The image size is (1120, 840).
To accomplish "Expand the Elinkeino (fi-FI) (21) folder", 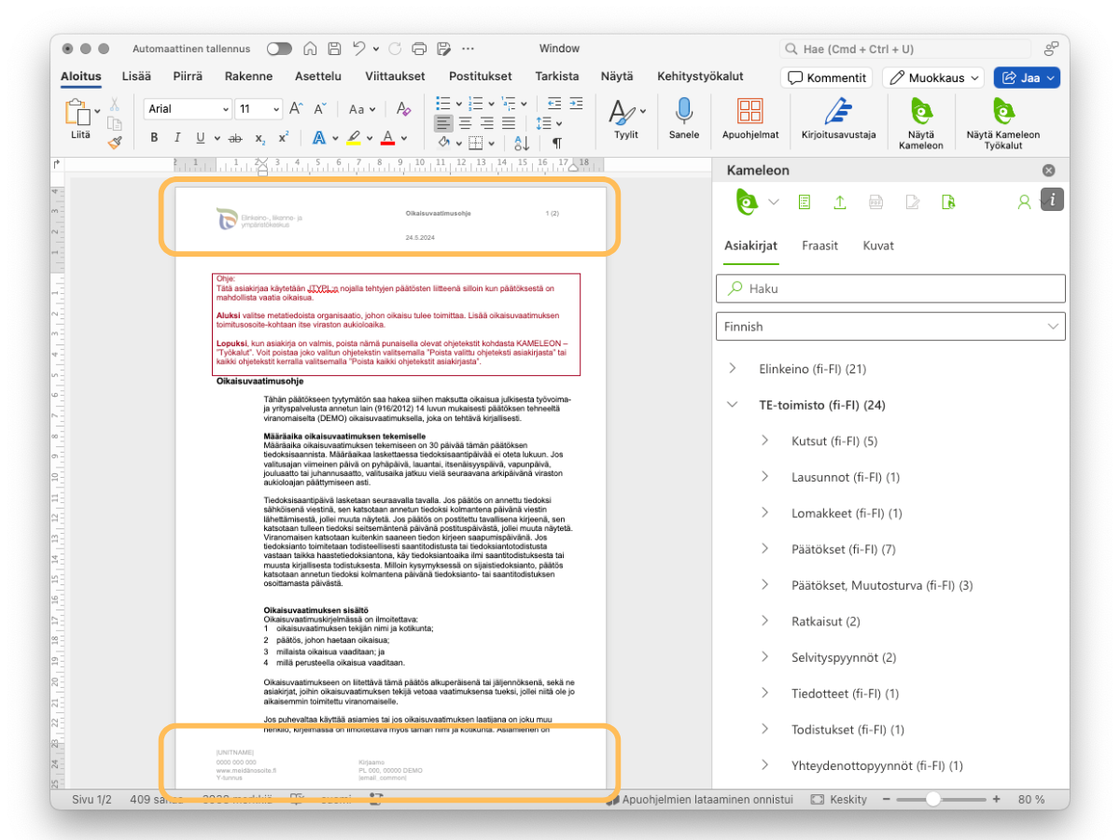I will [732, 369].
